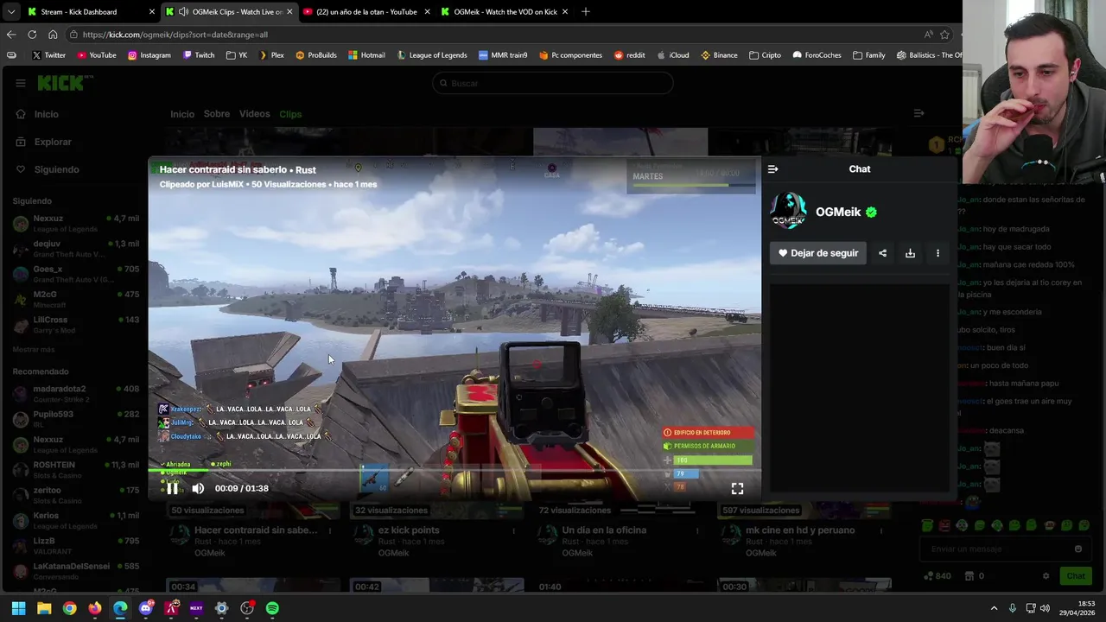Open Chrome from taskbar

point(69,608)
